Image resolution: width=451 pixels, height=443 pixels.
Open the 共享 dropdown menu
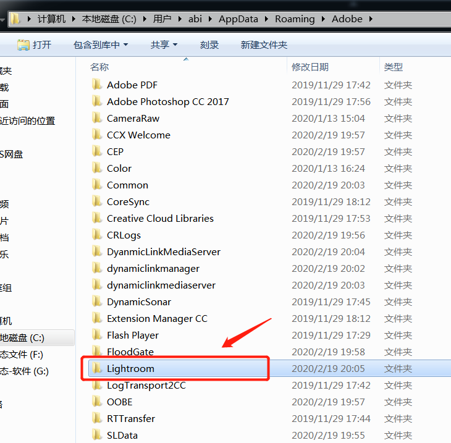click(x=164, y=45)
